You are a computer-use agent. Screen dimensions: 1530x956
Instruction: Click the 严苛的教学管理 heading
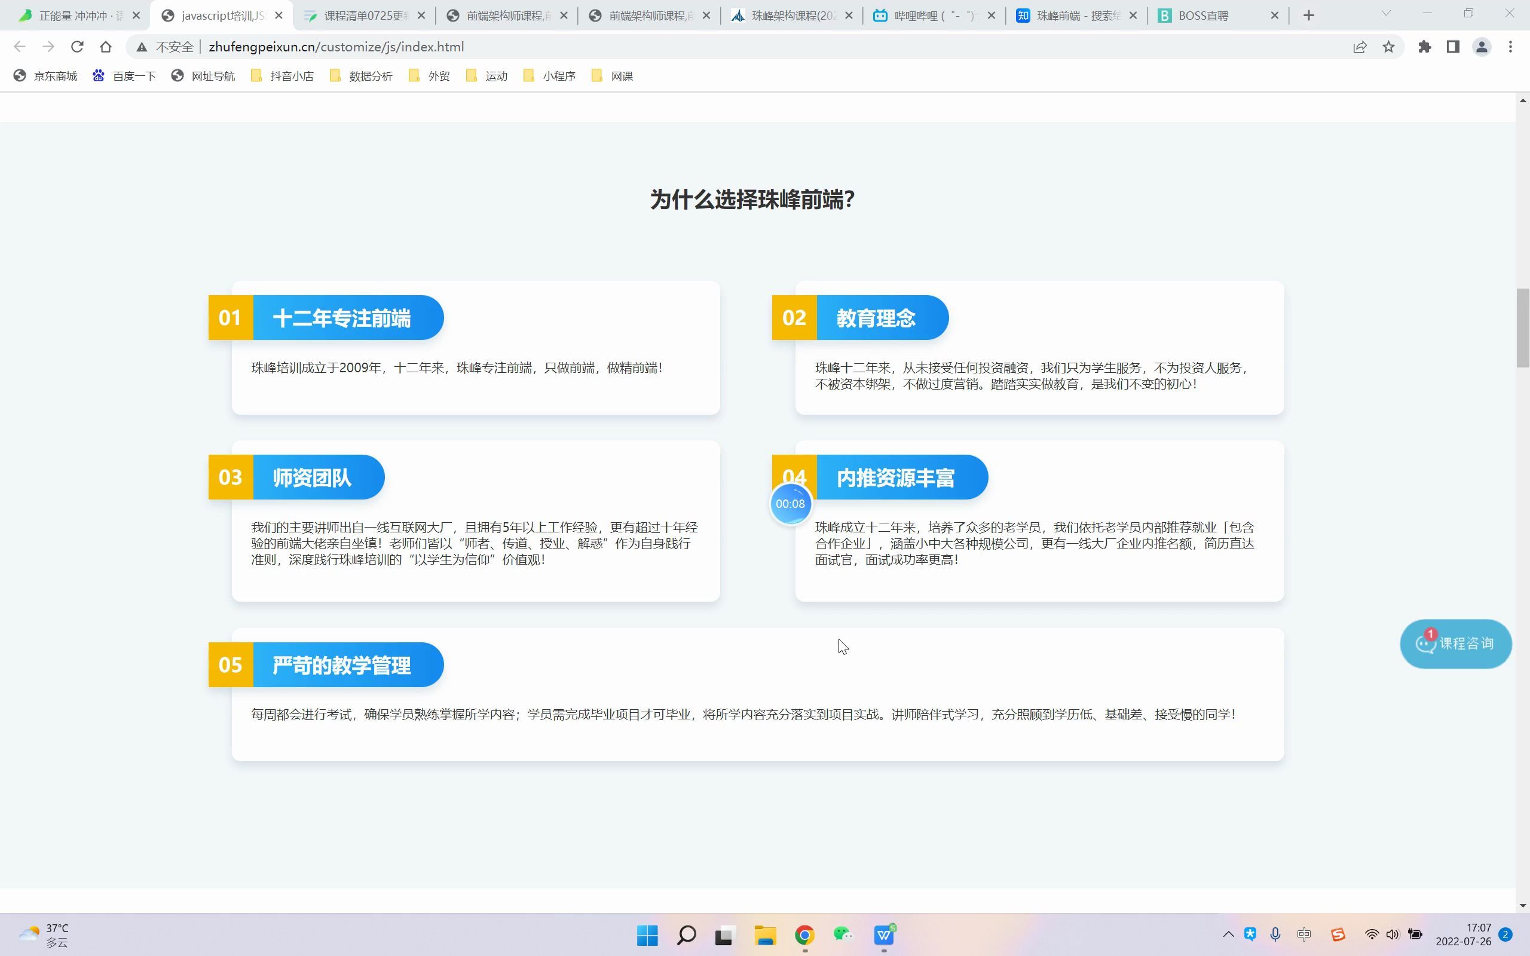coord(341,665)
